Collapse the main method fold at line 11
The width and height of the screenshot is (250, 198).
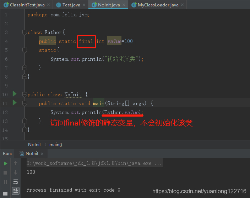coord(25,103)
